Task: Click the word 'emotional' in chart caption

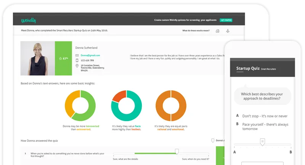Action: (178, 130)
